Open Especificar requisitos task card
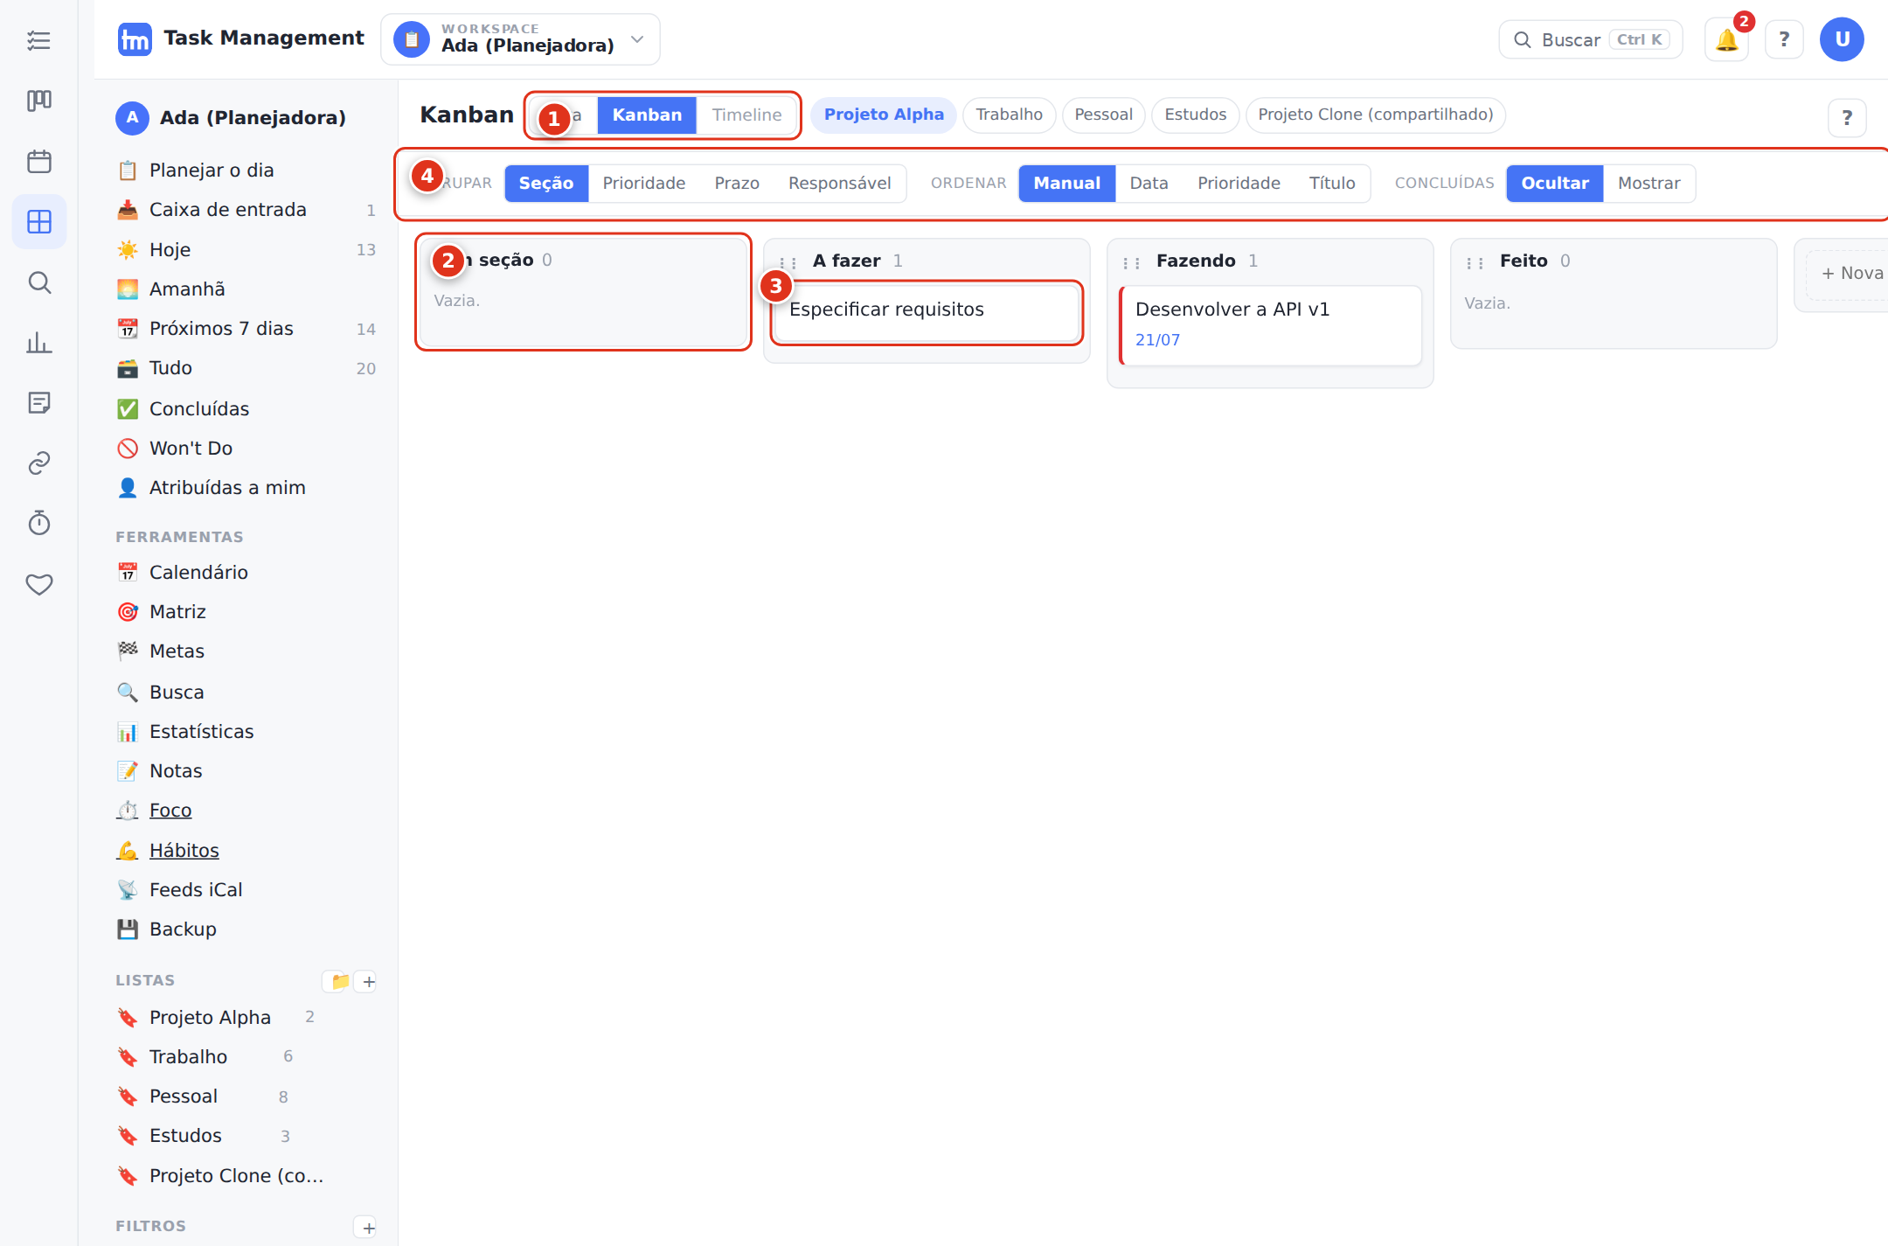The image size is (1888, 1246). [x=927, y=312]
